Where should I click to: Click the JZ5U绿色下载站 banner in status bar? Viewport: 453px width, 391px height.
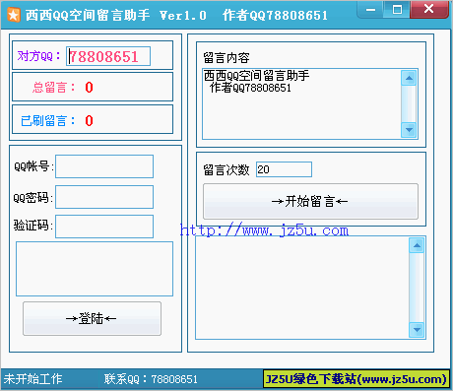pos(356,379)
